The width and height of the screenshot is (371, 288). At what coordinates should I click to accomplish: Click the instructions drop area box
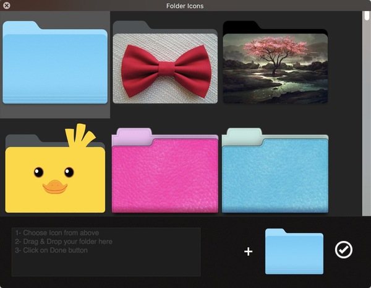(x=106, y=252)
